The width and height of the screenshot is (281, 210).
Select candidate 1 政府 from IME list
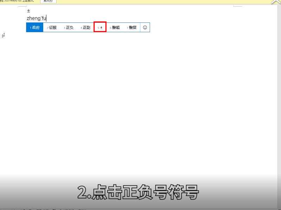click(34, 27)
